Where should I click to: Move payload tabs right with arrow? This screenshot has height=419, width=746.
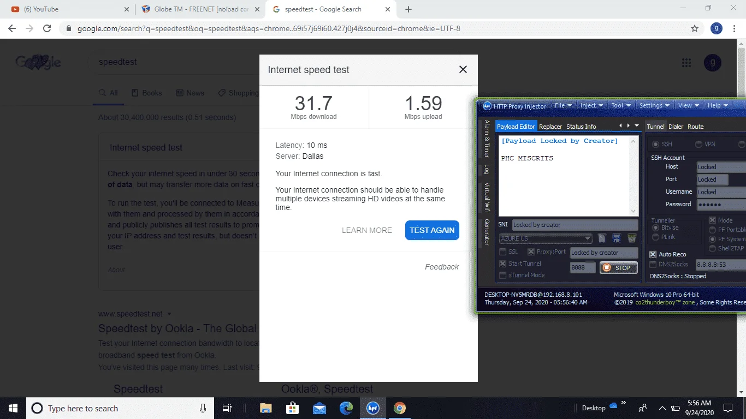click(629, 125)
